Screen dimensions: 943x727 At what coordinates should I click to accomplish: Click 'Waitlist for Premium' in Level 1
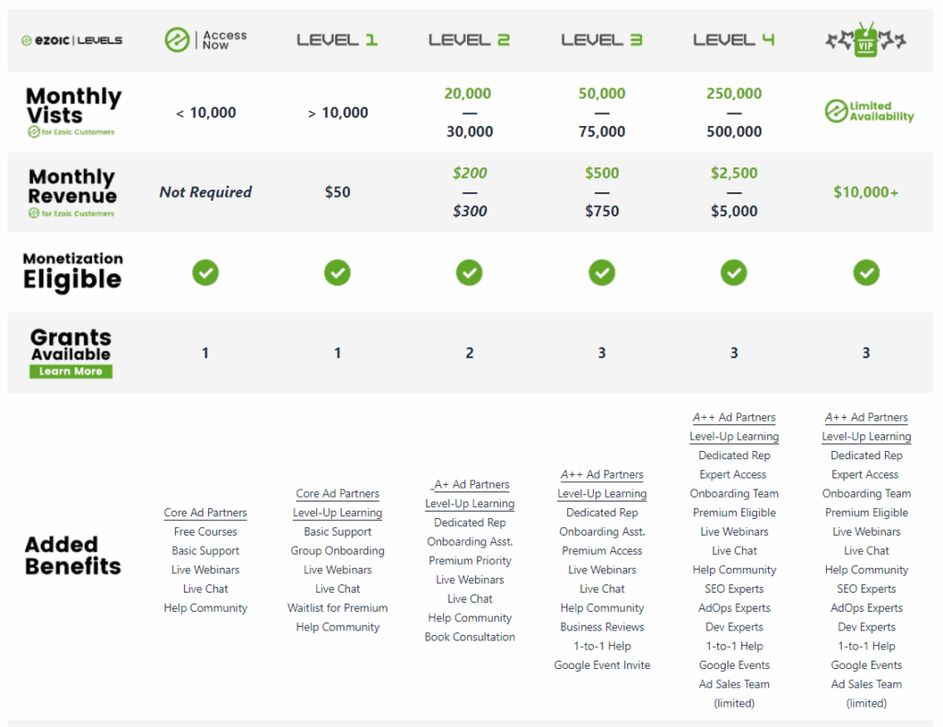point(337,608)
